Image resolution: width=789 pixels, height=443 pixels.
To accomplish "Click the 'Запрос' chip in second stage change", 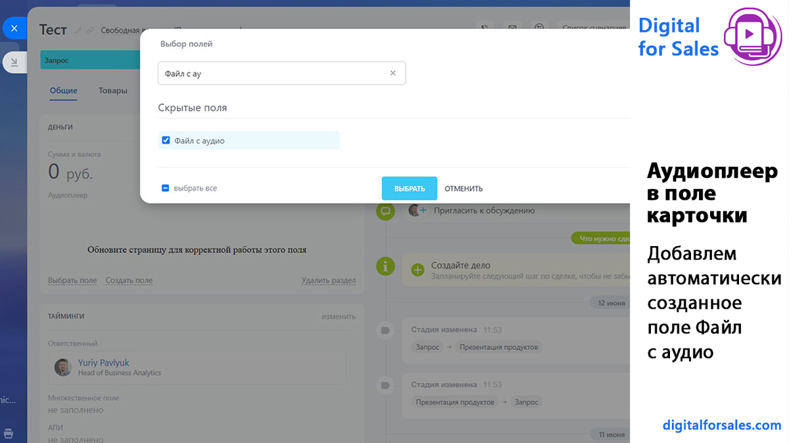I will (526, 402).
